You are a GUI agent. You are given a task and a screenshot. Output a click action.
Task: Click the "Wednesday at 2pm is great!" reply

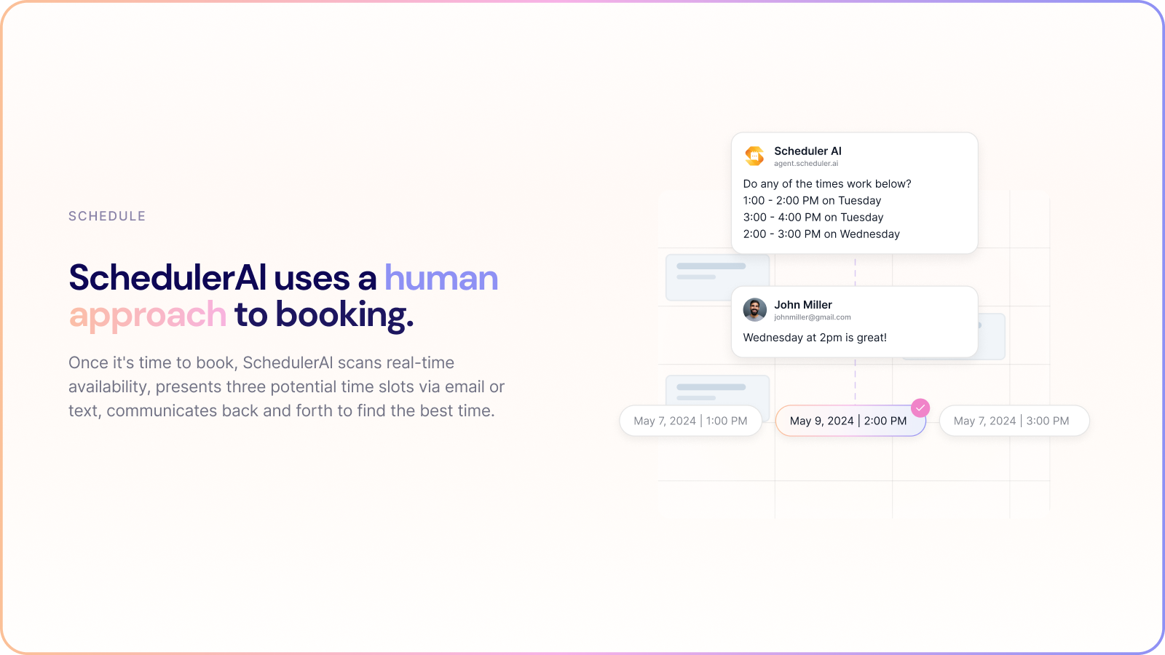point(814,338)
